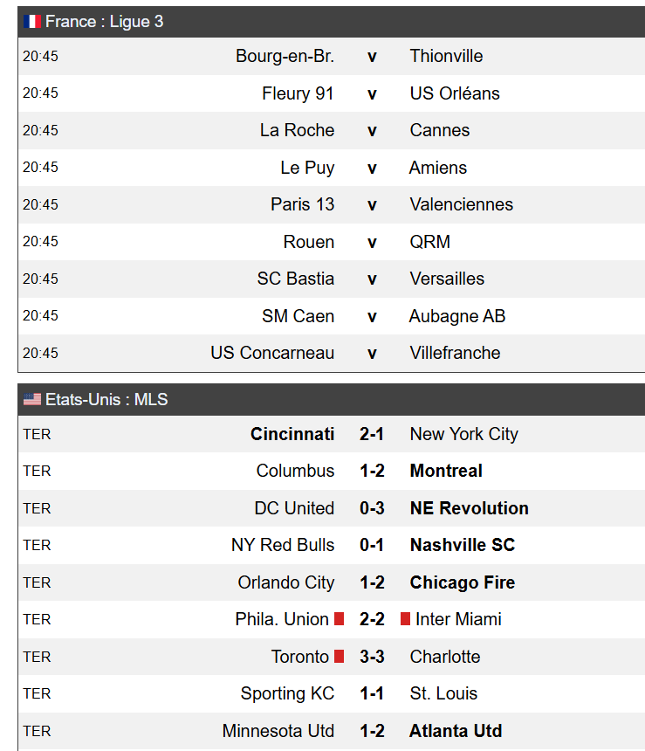Open the Toronto 3-3 Charlotte score
Screen dimensions: 645x751
coord(372,656)
